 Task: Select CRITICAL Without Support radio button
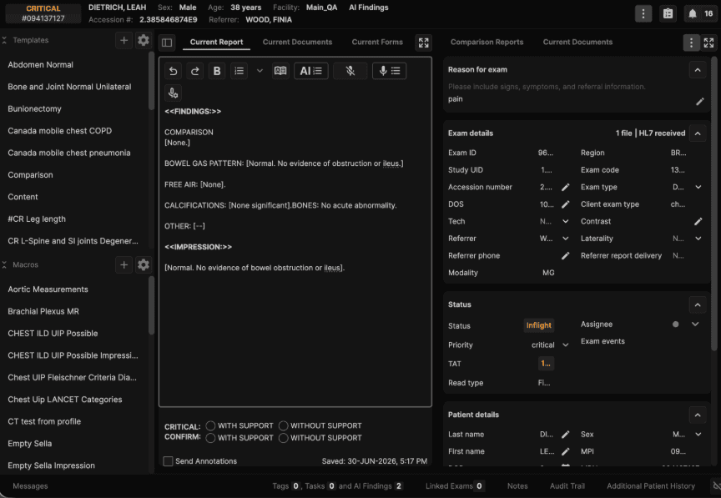283,425
